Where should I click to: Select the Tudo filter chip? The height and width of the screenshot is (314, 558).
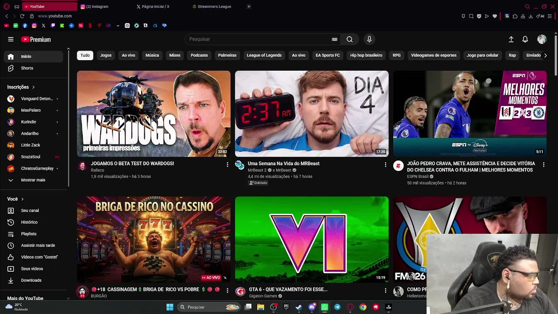pos(85,55)
